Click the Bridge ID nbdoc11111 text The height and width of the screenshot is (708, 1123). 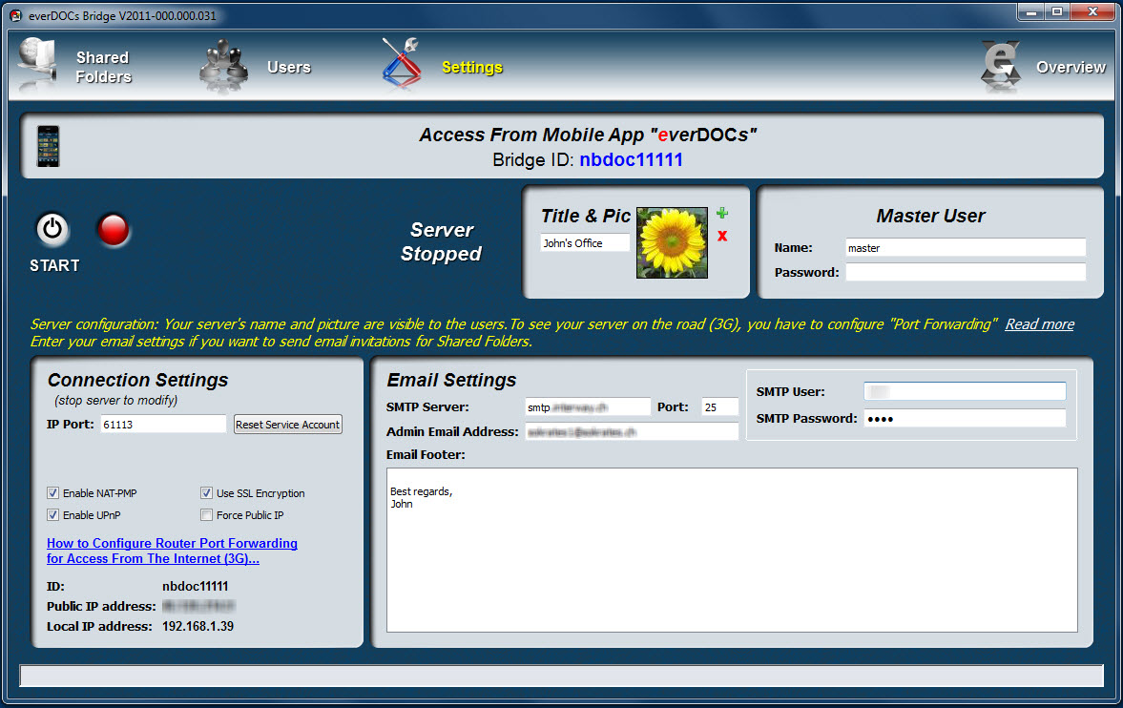click(x=631, y=159)
